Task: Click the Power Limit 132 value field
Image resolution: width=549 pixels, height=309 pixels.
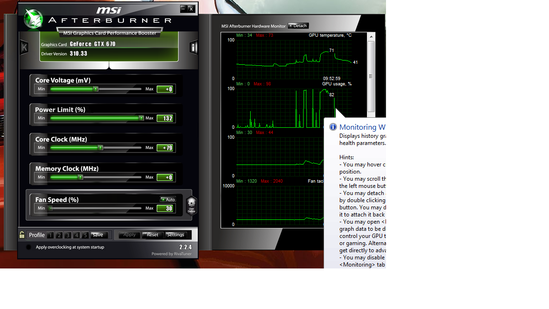Action: coord(165,118)
